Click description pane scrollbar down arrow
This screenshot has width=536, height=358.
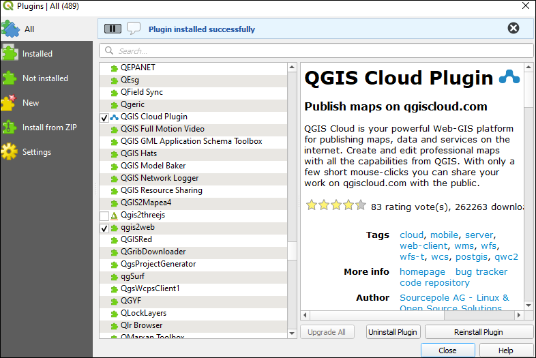click(x=528, y=305)
